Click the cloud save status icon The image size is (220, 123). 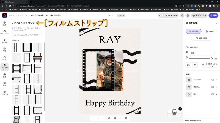point(51,15)
